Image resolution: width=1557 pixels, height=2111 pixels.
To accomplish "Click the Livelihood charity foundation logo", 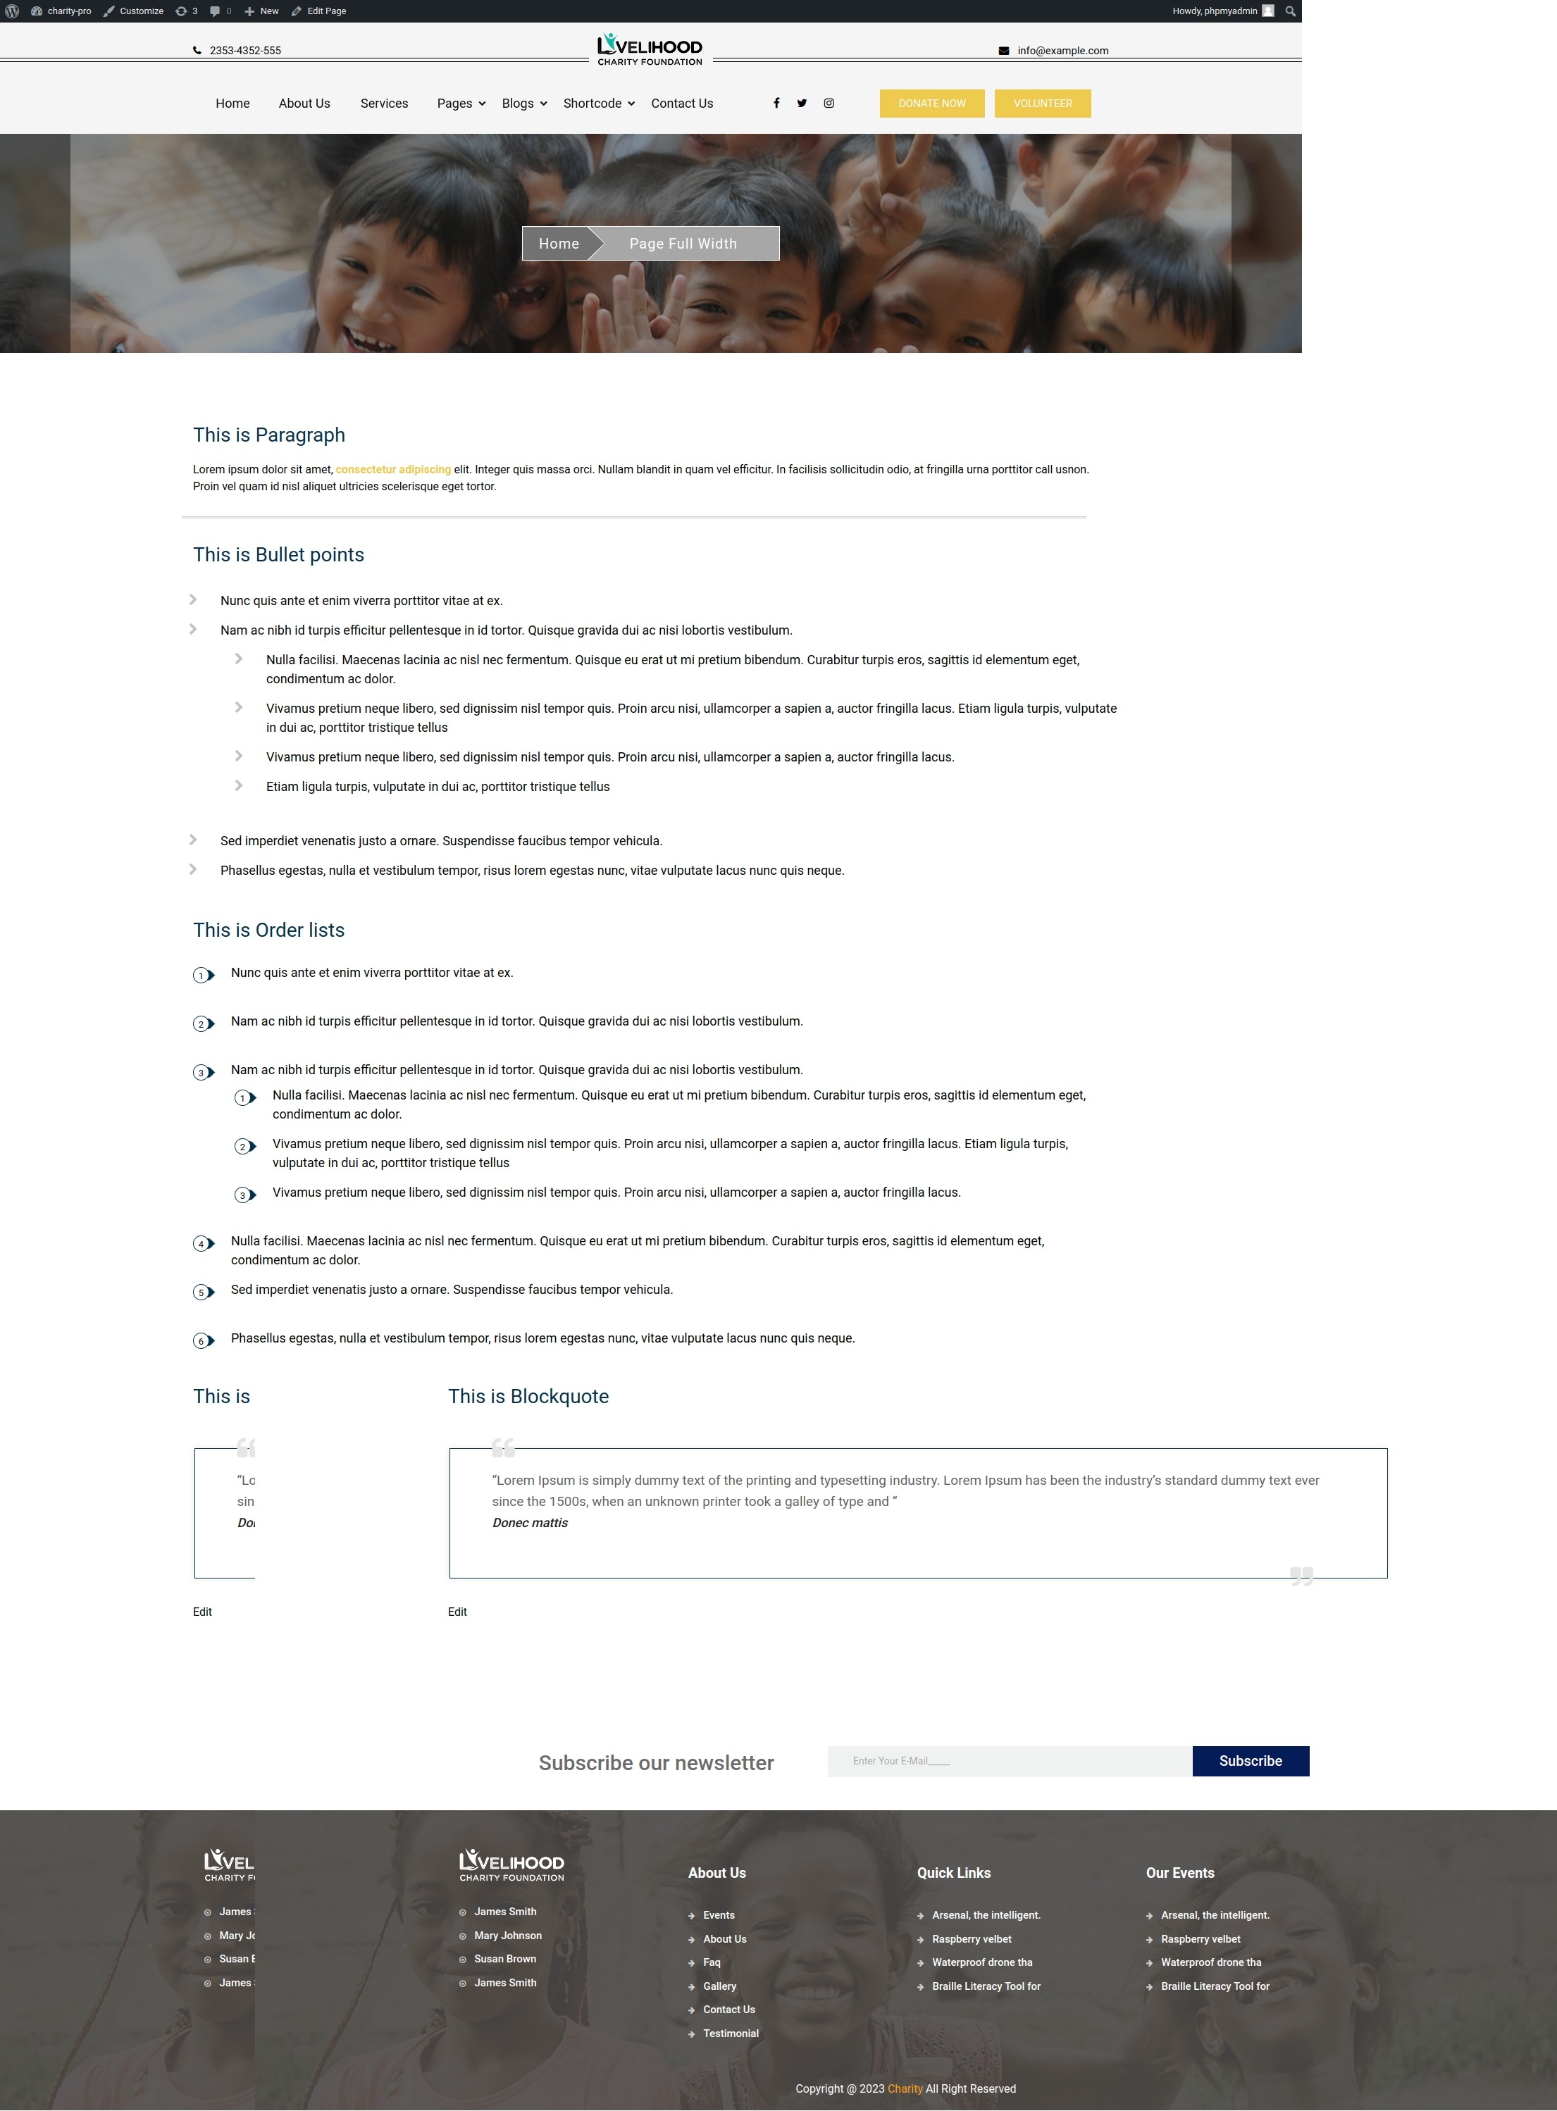I will point(651,49).
